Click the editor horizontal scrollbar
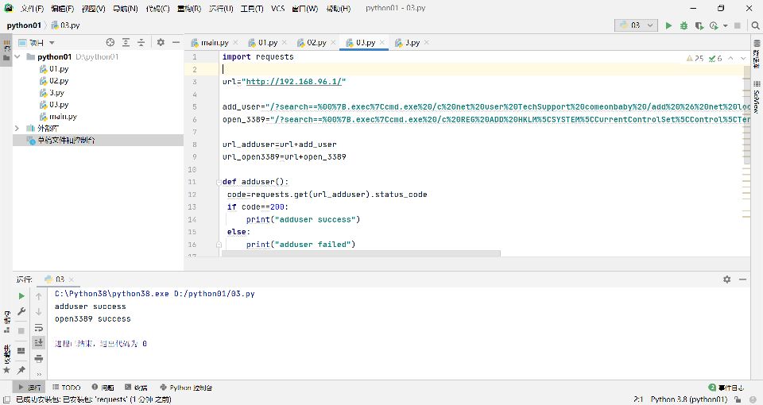Screen dimensions: 763x405 click(361, 253)
